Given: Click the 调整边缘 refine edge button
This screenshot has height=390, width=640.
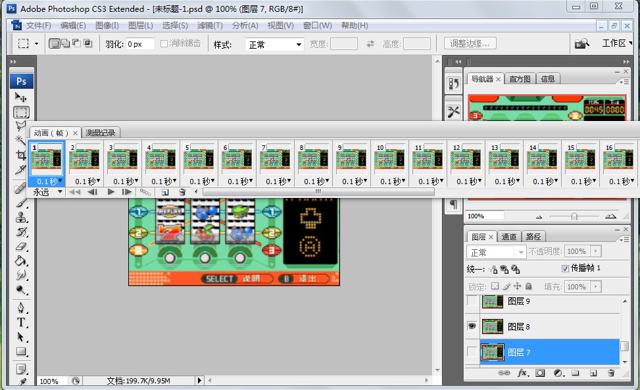Looking at the screenshot, I should coord(470,43).
